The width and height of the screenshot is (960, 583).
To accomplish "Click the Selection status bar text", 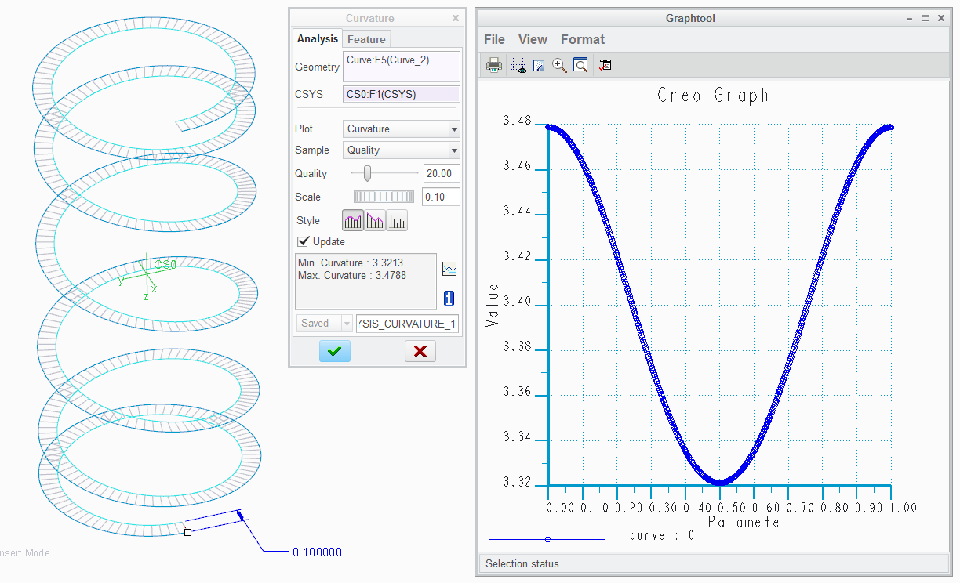I will (x=526, y=563).
